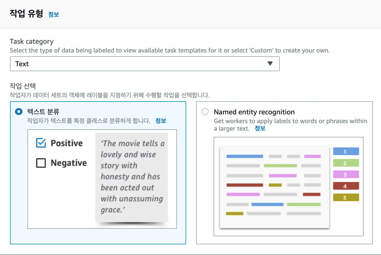Click the Named entity recognition option title

coord(254,112)
